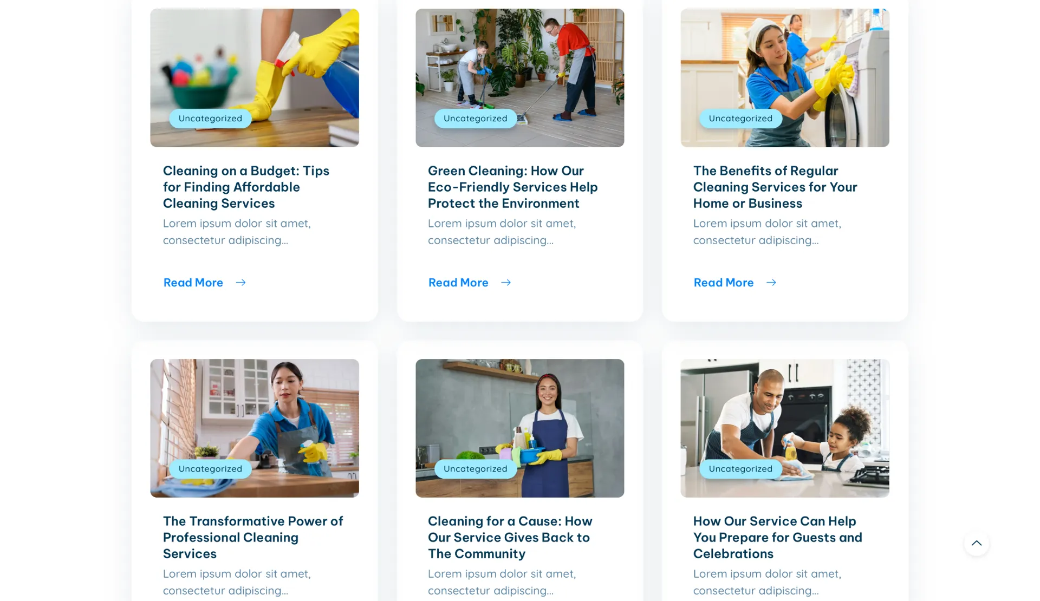Image resolution: width=1040 pixels, height=601 pixels.
Task: Select Uncategorized tag on mopping floor image
Action: 475,119
